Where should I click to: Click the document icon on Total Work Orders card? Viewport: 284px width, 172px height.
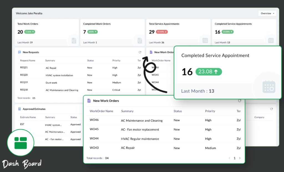pyautogui.click(x=74, y=40)
